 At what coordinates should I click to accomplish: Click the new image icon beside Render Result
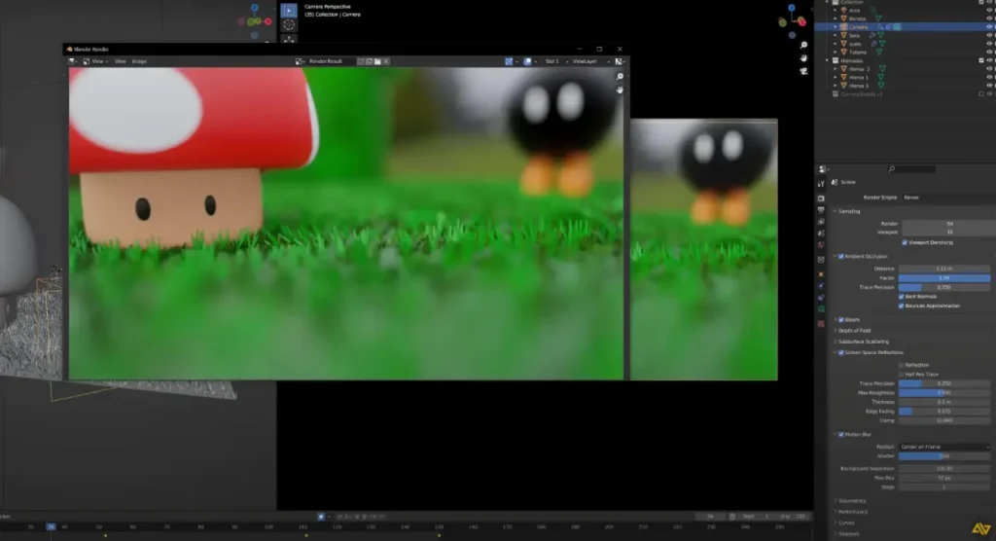(x=369, y=61)
